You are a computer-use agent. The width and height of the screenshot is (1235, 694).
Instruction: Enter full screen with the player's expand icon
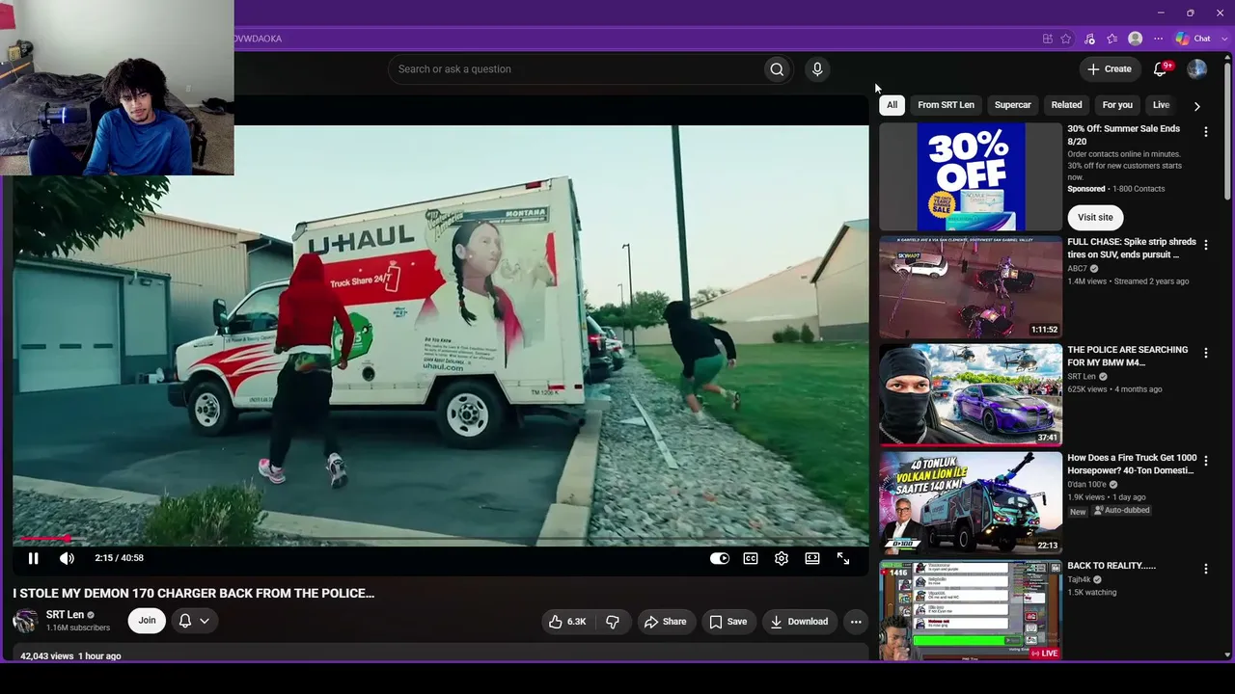coord(843,558)
